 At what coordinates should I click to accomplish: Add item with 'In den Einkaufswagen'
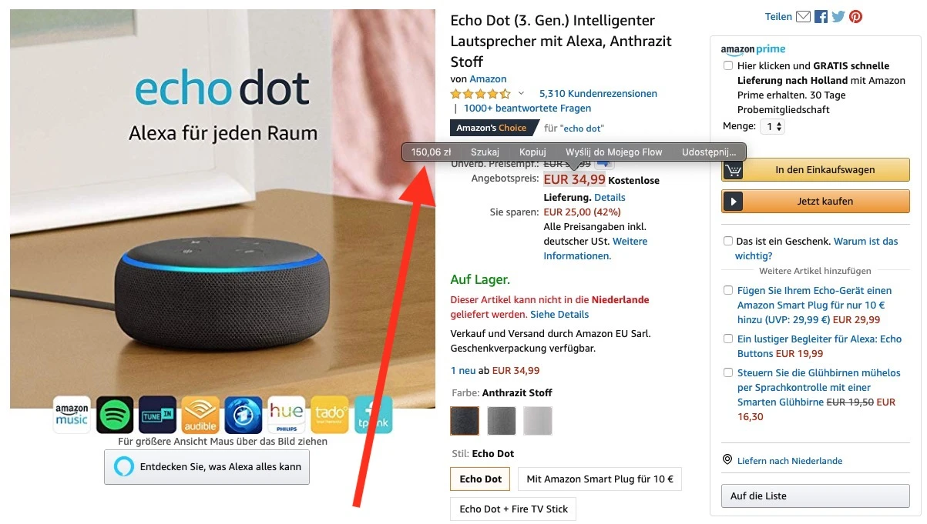(815, 170)
